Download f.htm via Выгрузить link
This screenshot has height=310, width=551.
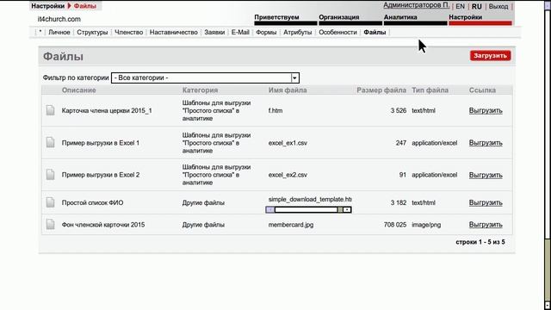pos(486,110)
